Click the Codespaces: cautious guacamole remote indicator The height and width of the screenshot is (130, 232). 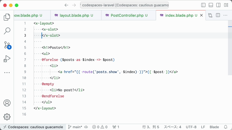[x=33, y=127]
